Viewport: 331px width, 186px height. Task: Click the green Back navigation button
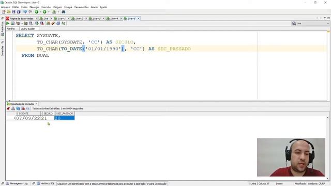37,12
